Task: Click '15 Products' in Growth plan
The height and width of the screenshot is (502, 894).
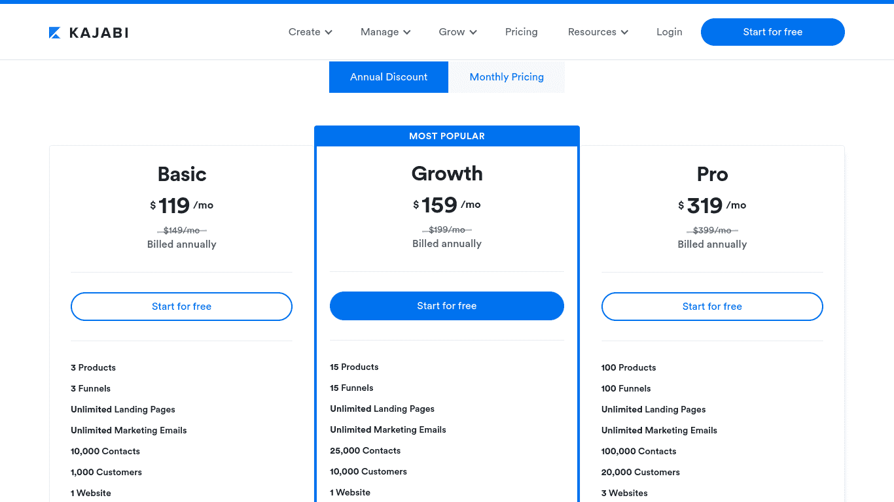Action: [354, 367]
